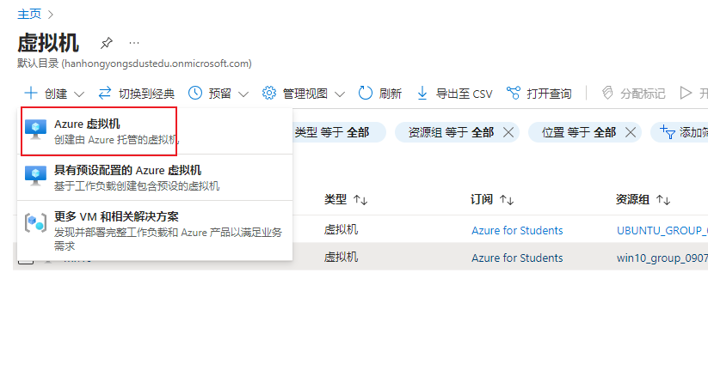Click 虚拟机 type cell in win10_group row

coord(341,258)
